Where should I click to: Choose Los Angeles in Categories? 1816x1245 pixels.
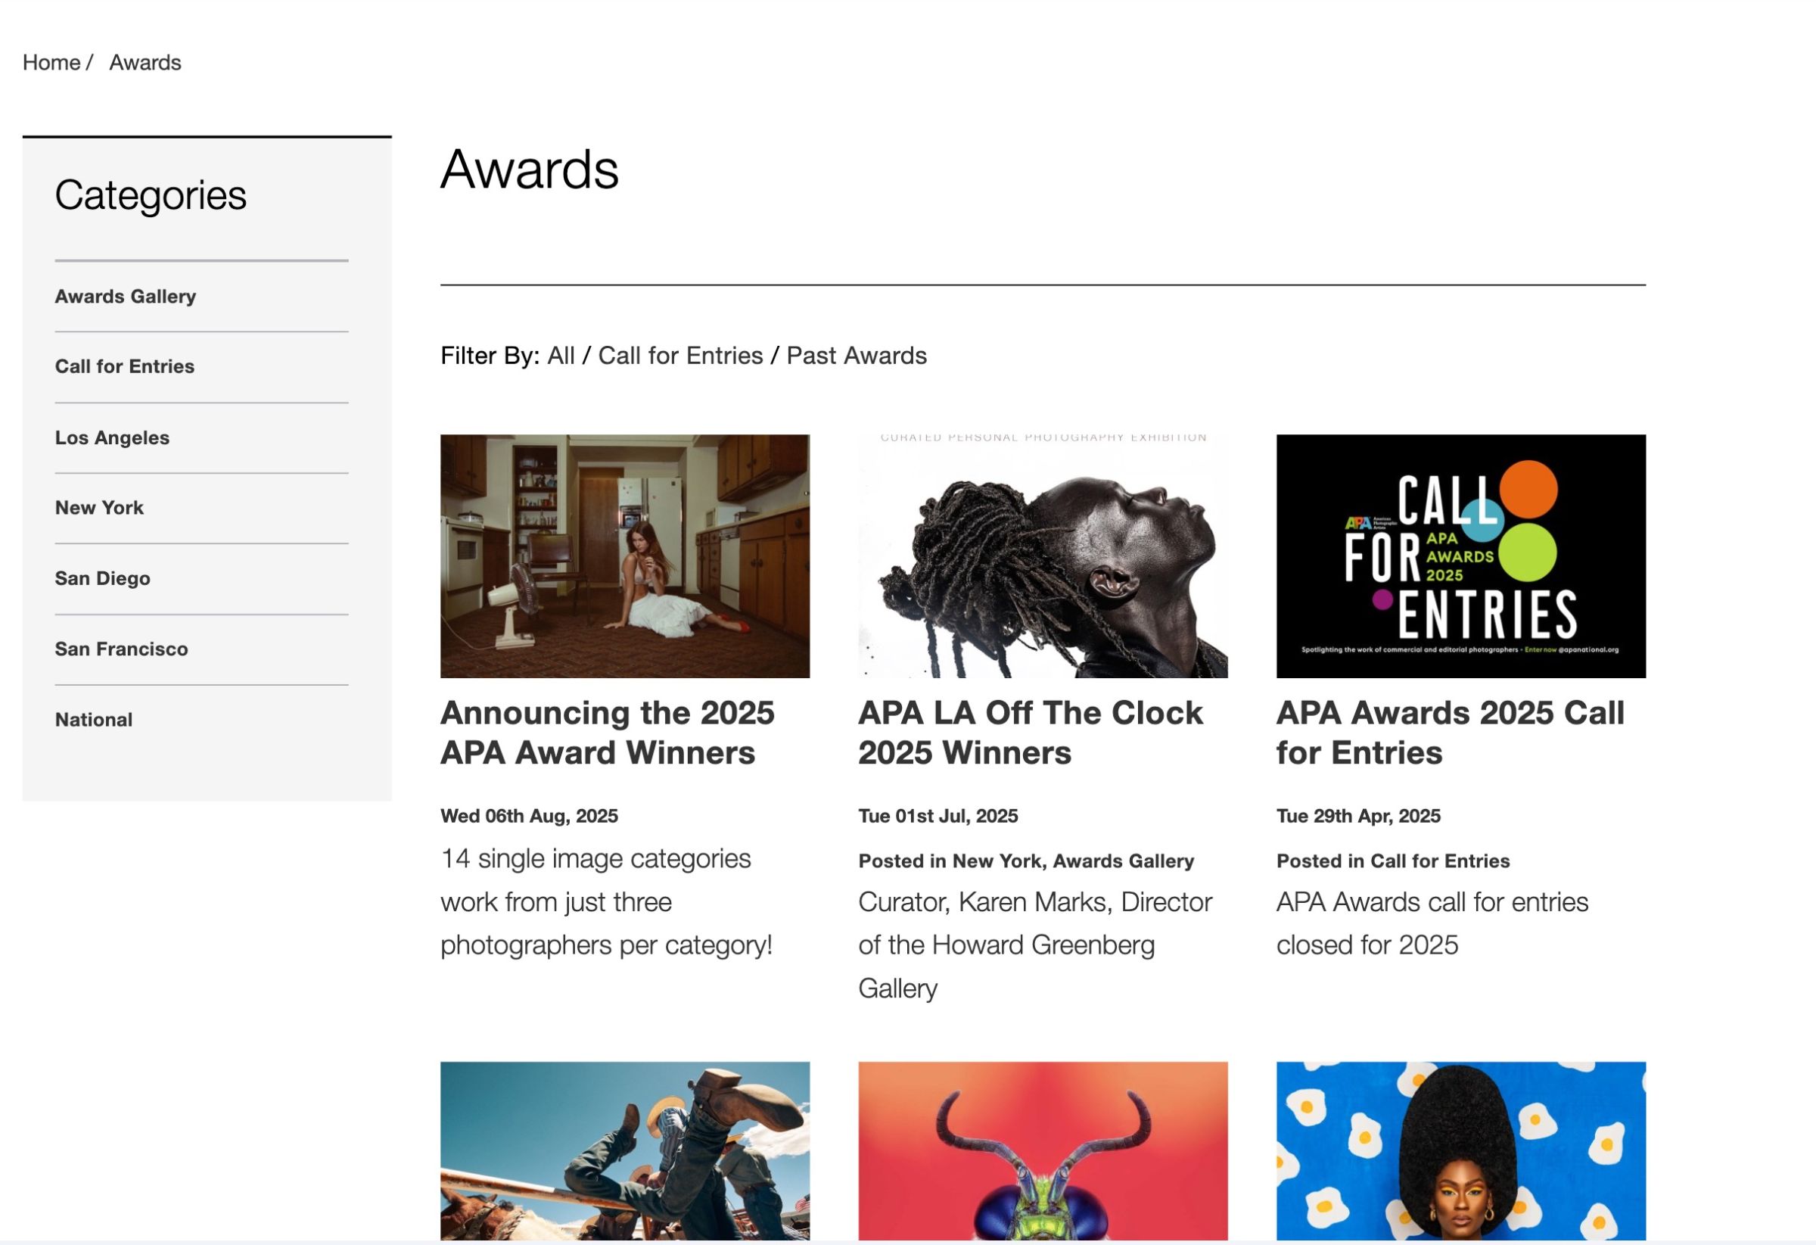(112, 437)
